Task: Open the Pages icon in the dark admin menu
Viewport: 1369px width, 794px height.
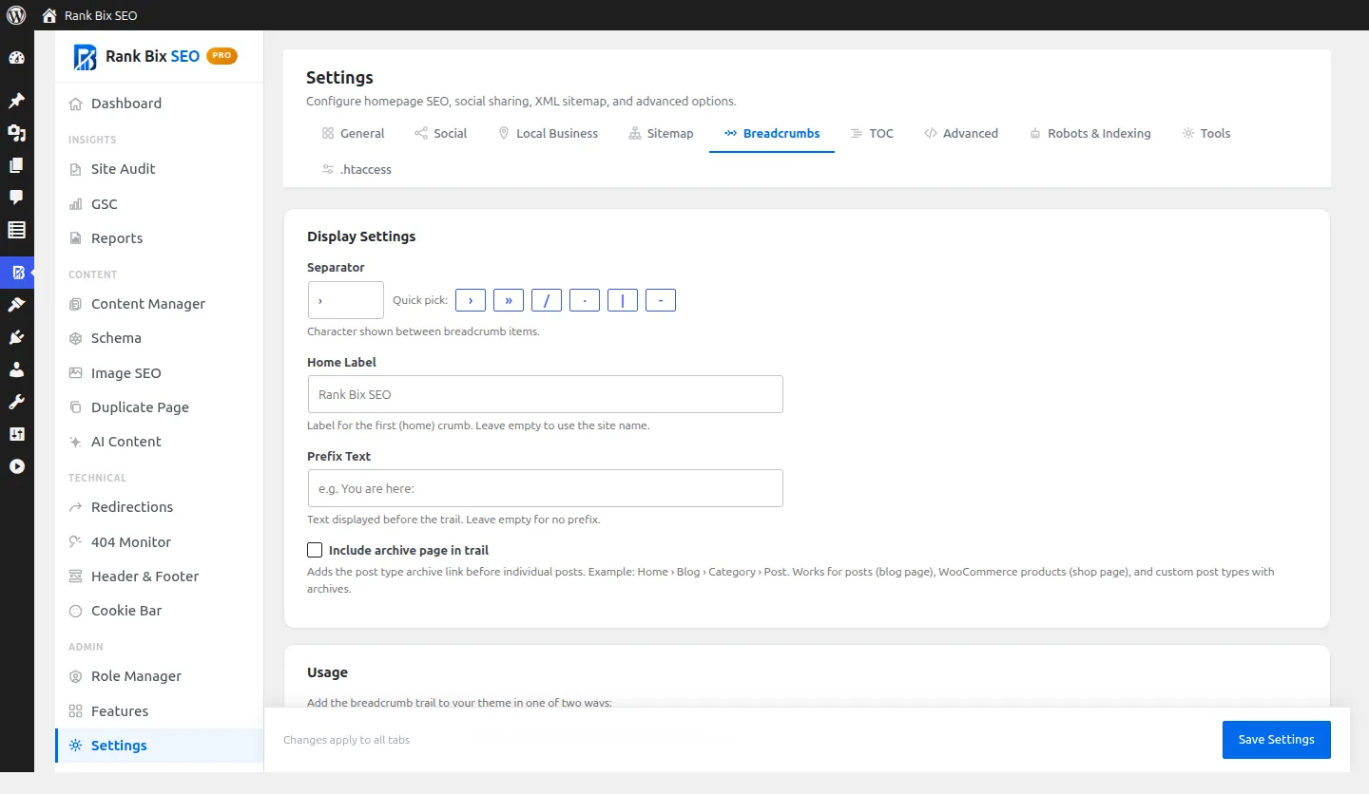Action: click(16, 165)
